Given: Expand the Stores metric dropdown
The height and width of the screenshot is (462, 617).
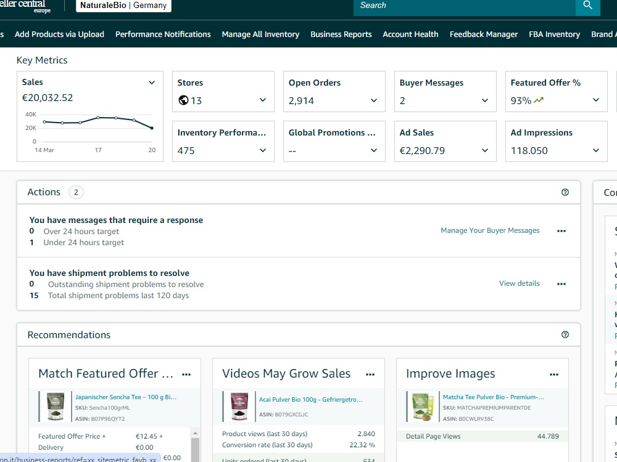Looking at the screenshot, I should pyautogui.click(x=263, y=100).
